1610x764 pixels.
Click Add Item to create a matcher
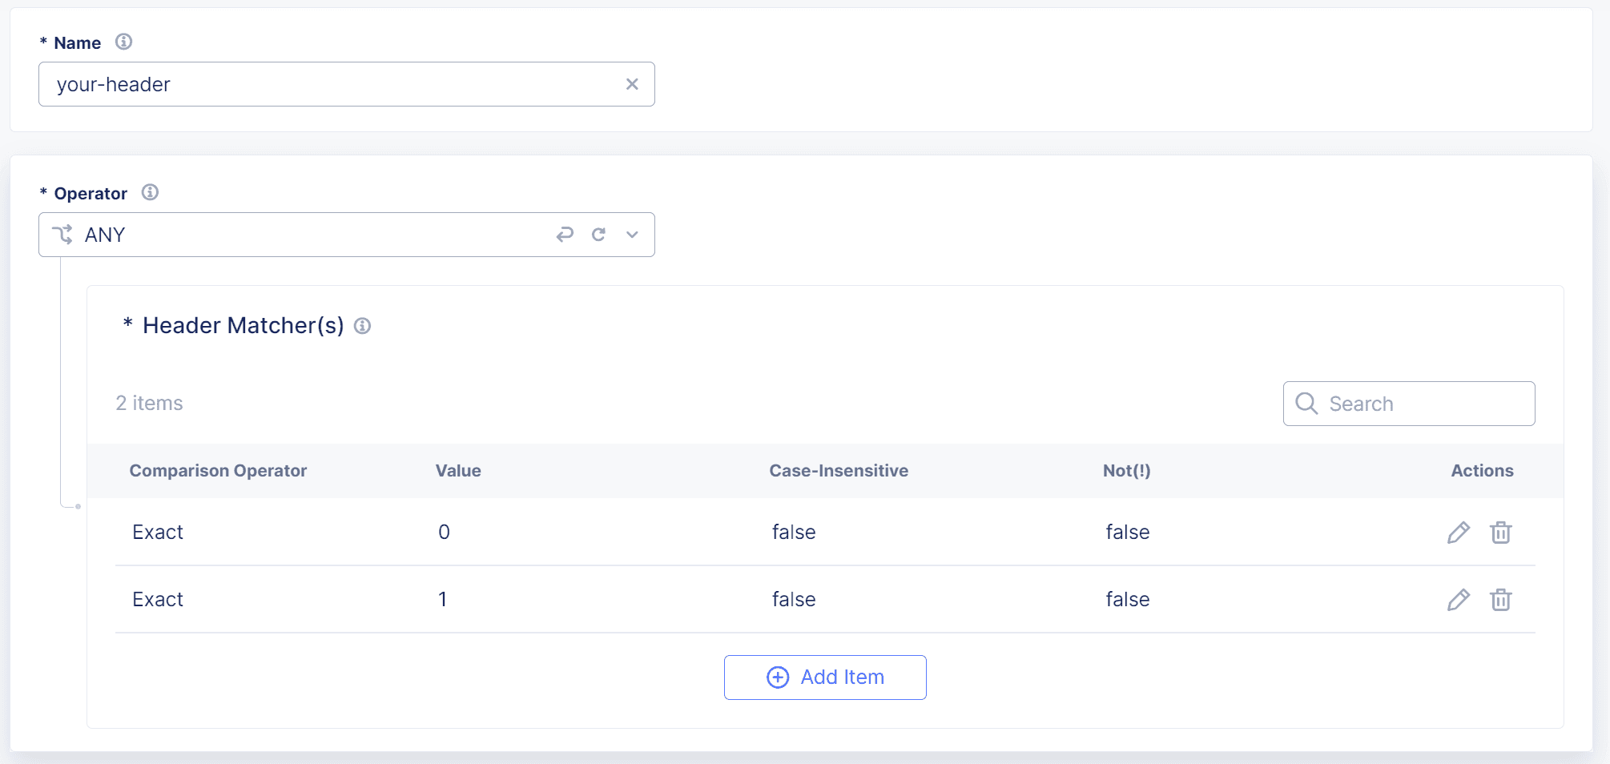(x=825, y=677)
